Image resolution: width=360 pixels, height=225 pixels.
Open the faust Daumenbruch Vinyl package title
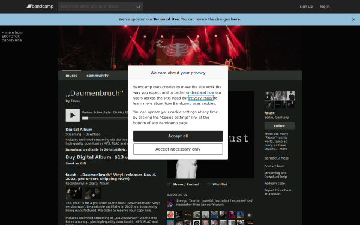(x=111, y=177)
